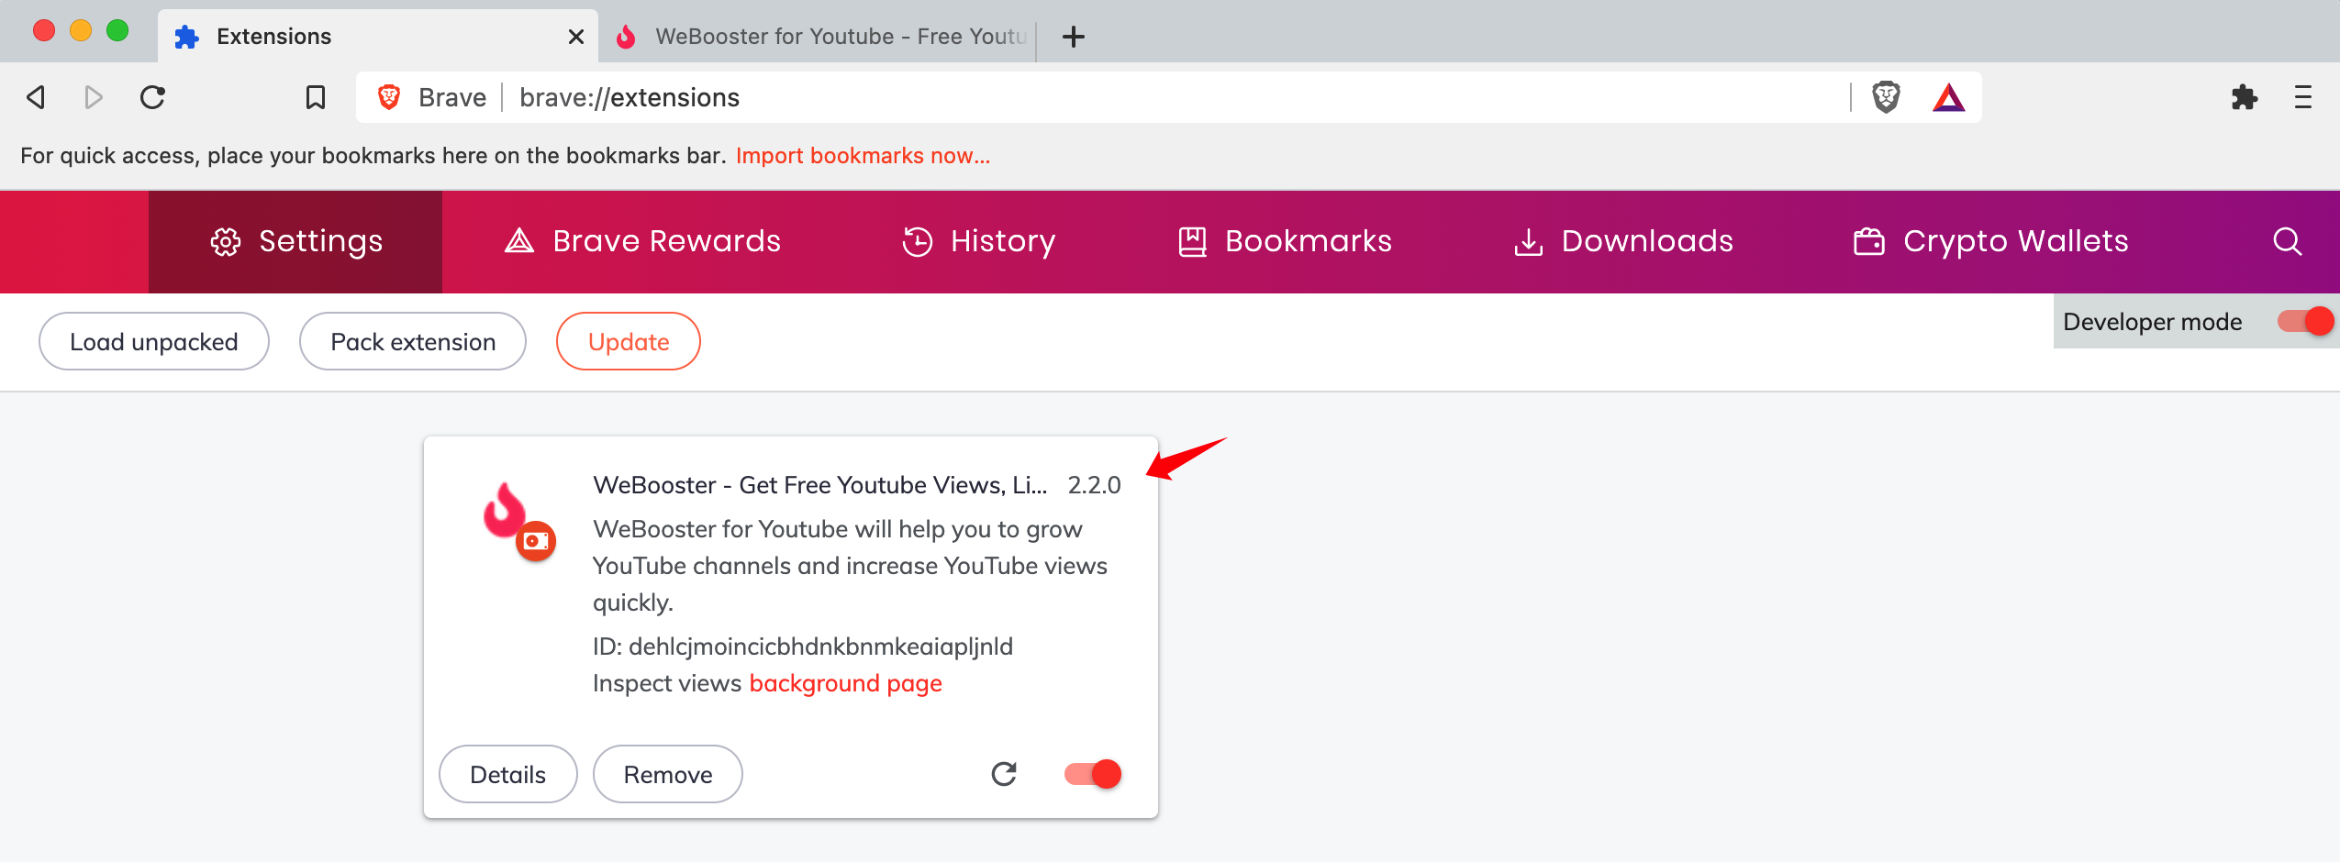Select the Extensions tab

point(378,37)
